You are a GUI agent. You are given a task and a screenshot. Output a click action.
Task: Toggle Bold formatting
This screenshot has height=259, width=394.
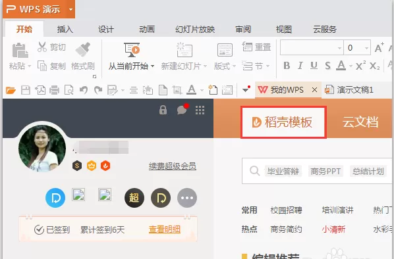(x=287, y=66)
